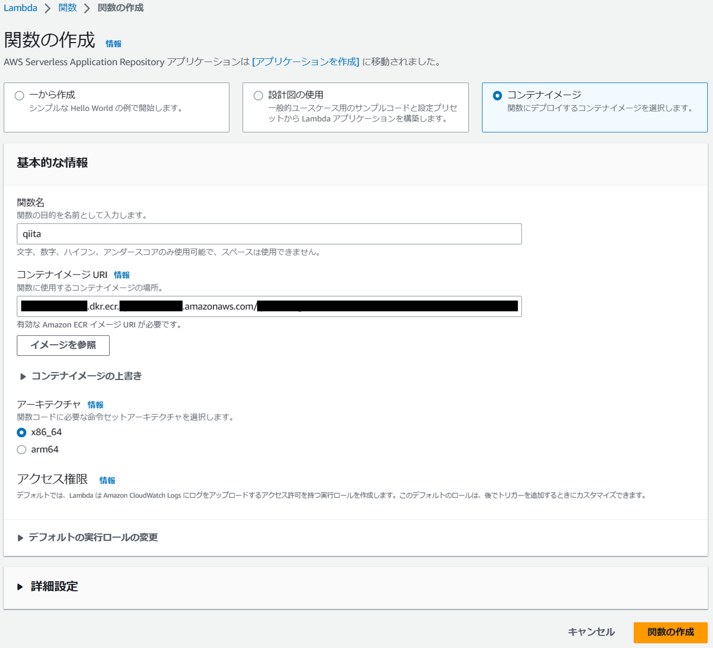Screen dimensions: 713x648
Task: Open the 情報 link next to アクセス権限
Action: 107,480
